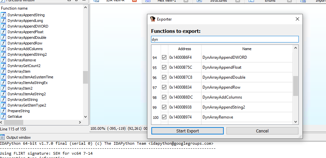Click function icon next to DynArrayRemove

coord(3,60)
